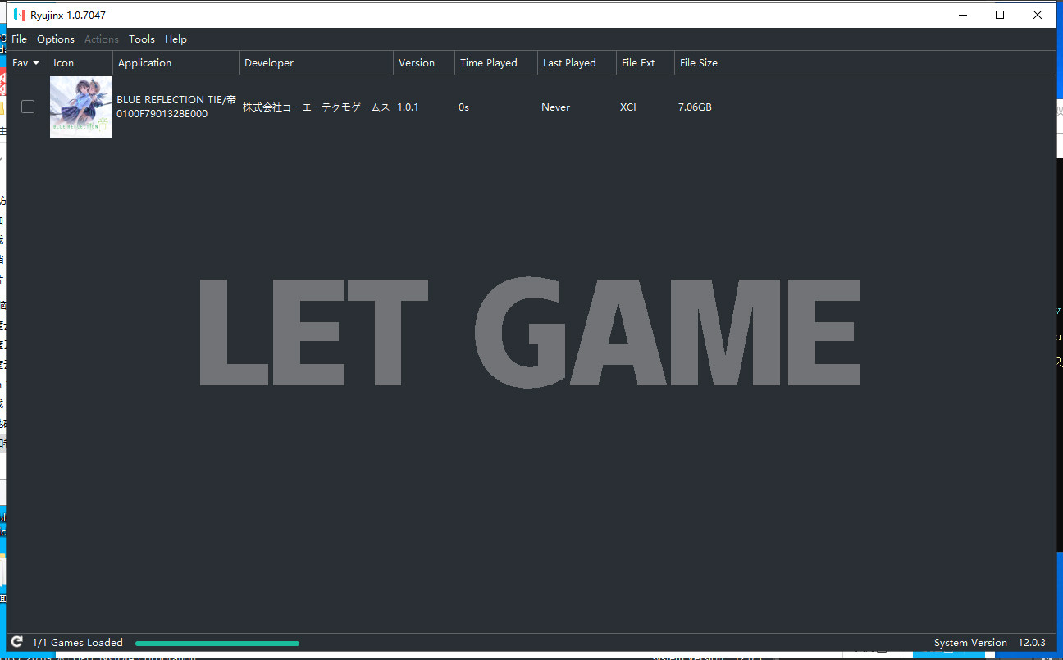The width and height of the screenshot is (1063, 660).
Task: Click the games loaded progress bar
Action: pos(217,644)
